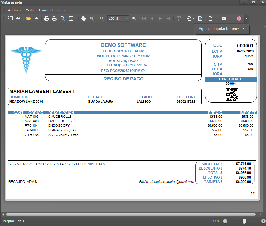Click the print icon
This screenshot has width=266, height=226.
(x=47, y=18)
